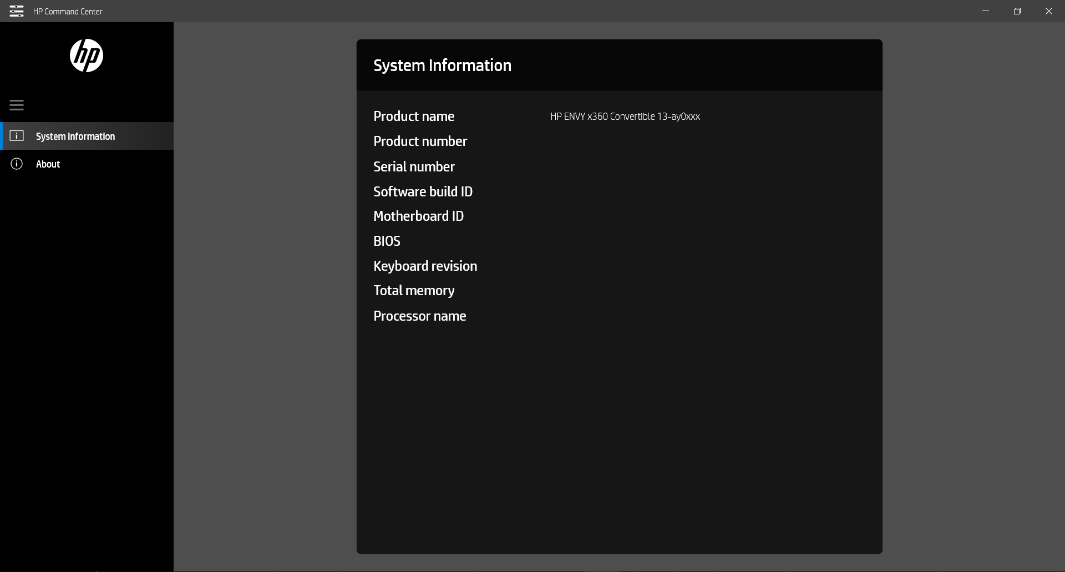Restore down the HP Command Center window
The image size is (1065, 572).
click(1017, 11)
